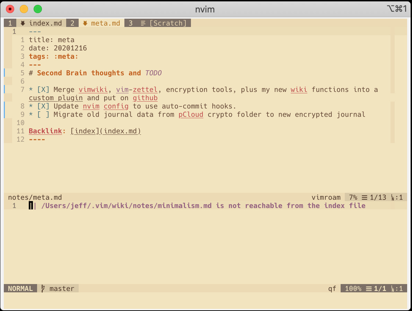Click the tags: :meta: line
Image resolution: width=412 pixels, height=311 pixels.
(x=54, y=56)
